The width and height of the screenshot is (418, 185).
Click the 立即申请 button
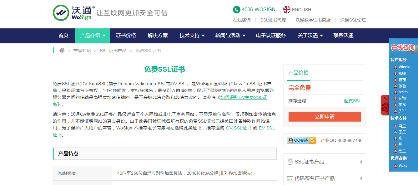[x=325, y=117]
